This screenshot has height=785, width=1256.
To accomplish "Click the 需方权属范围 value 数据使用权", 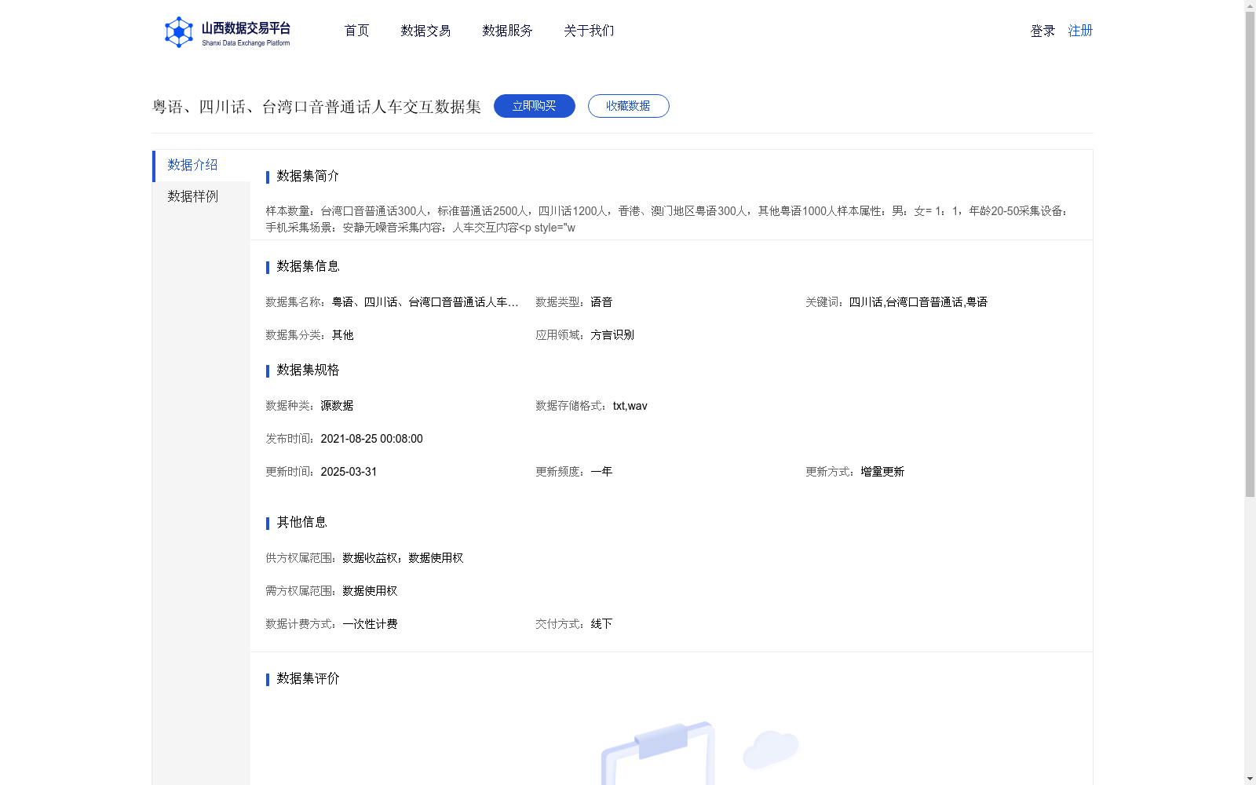I will pyautogui.click(x=370, y=591).
